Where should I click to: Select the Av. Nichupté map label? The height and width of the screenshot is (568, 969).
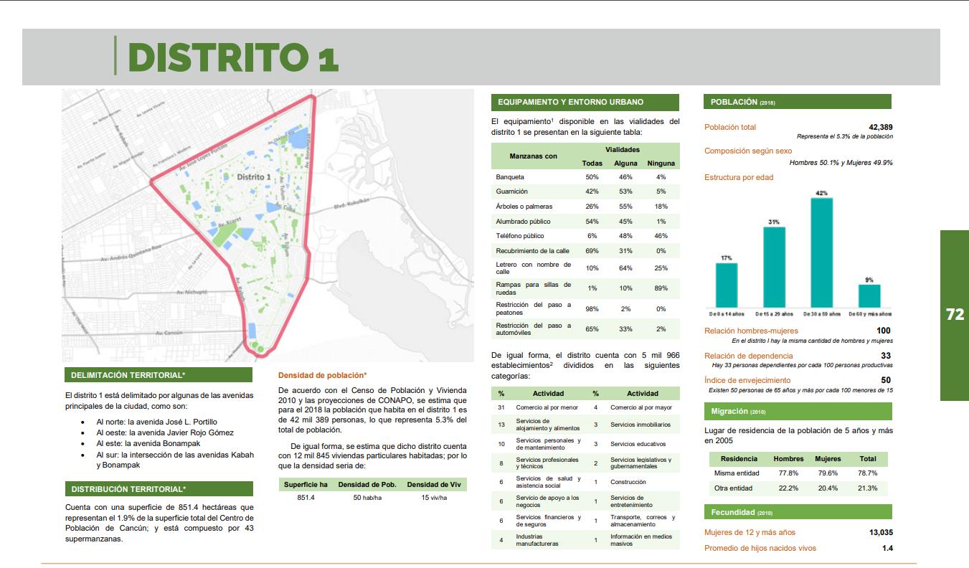click(192, 293)
